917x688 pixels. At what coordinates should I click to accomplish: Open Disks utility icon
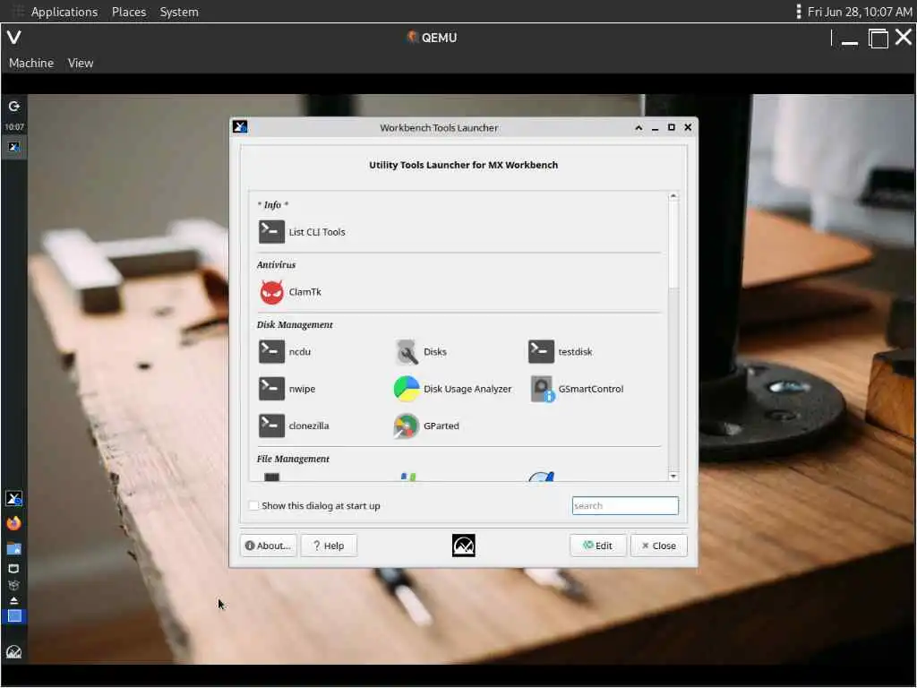point(407,351)
